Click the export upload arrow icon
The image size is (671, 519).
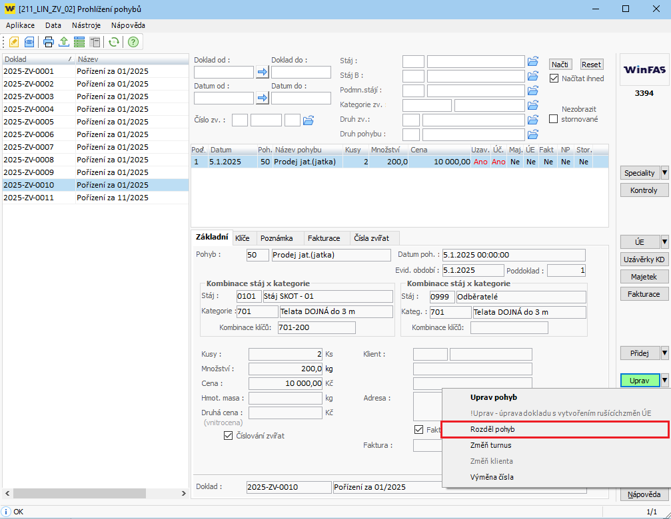[64, 42]
